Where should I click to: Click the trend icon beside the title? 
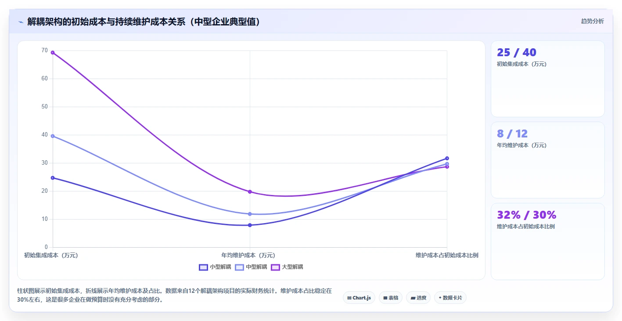click(x=21, y=22)
